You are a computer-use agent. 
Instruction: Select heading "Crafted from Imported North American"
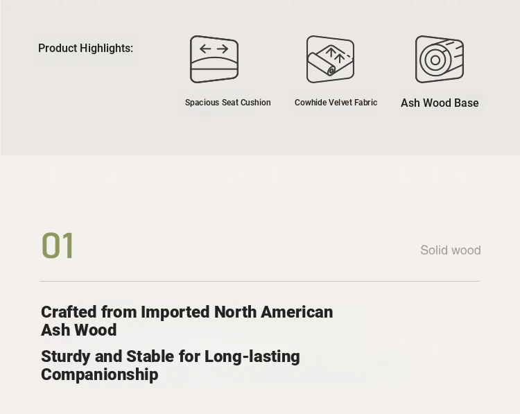coord(187,312)
